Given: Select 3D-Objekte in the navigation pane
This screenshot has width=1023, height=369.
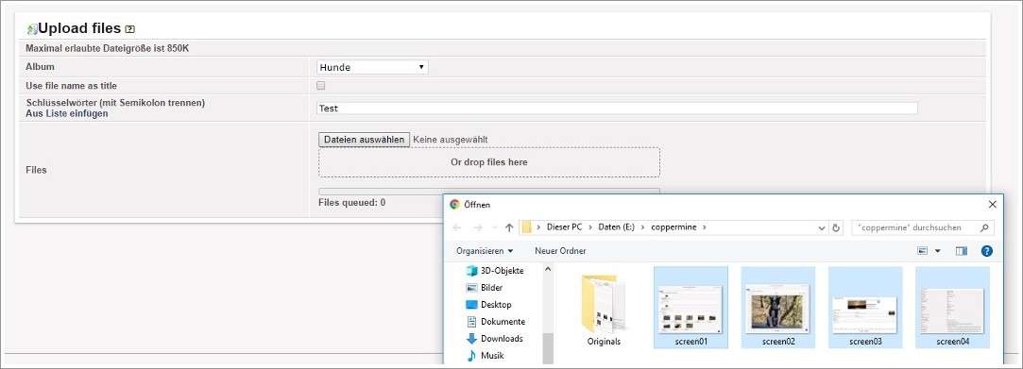Looking at the screenshot, I should (x=495, y=271).
